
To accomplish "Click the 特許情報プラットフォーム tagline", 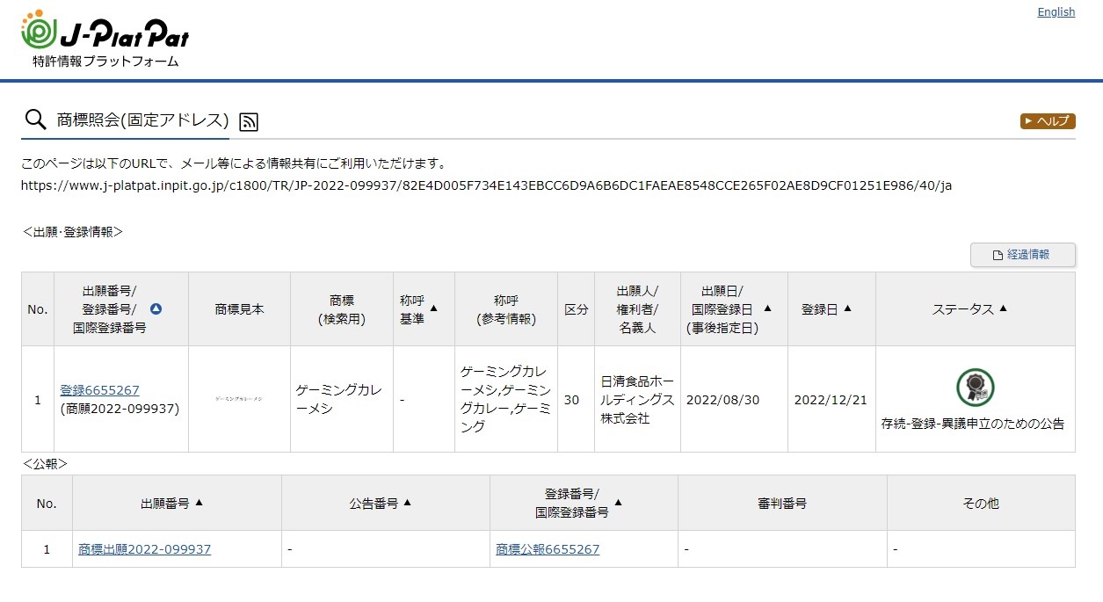I will pyautogui.click(x=105, y=62).
